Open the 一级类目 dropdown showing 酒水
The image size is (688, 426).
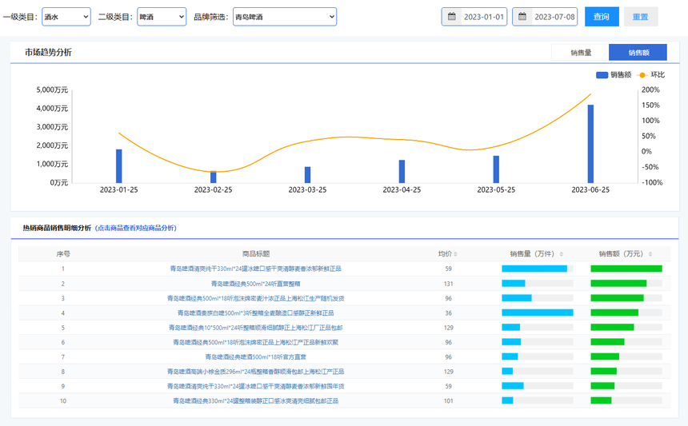click(x=66, y=17)
